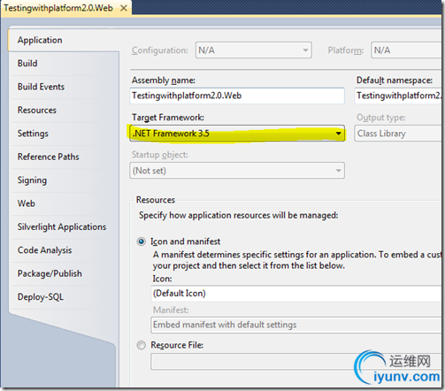Open the Startup object dropdown
This screenshot has width=445, height=391.
pyautogui.click(x=237, y=171)
